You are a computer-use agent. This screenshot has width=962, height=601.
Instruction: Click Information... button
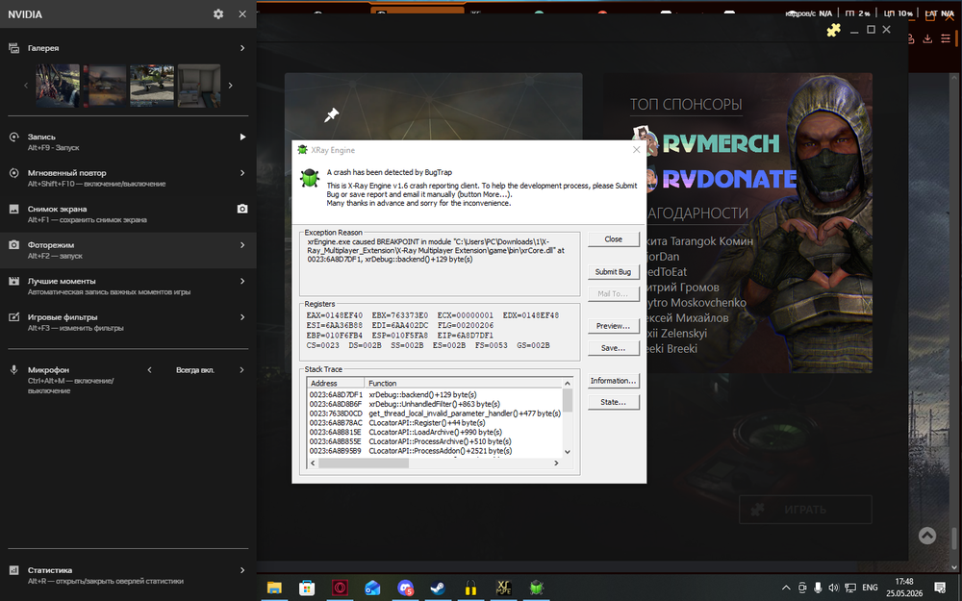[x=613, y=380]
